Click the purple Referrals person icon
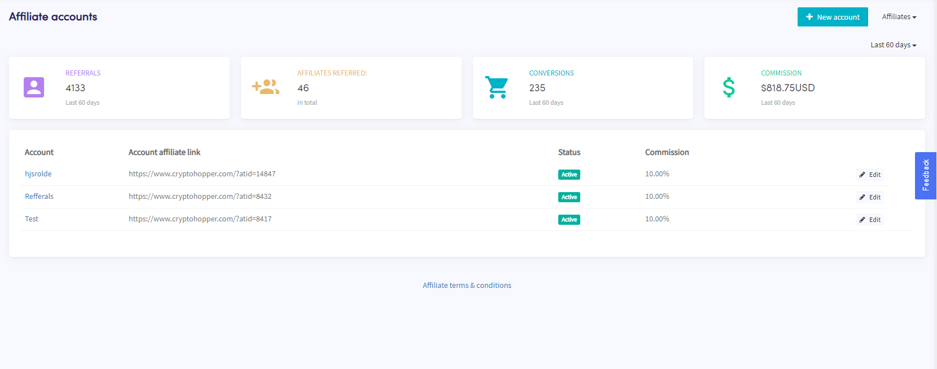Screen dimensions: 937x369 34,87
